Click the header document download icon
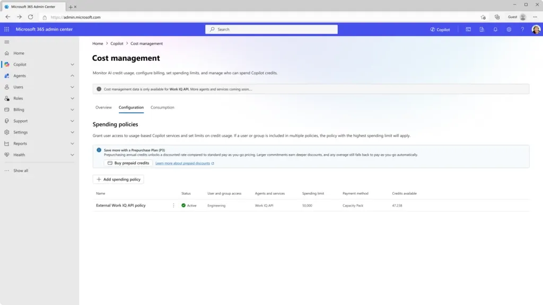The height and width of the screenshot is (305, 543). pyautogui.click(x=481, y=30)
